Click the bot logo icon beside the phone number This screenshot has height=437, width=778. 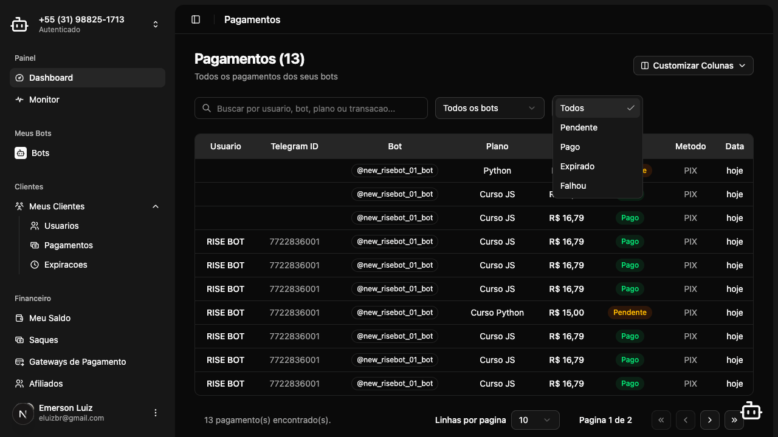pyautogui.click(x=19, y=24)
